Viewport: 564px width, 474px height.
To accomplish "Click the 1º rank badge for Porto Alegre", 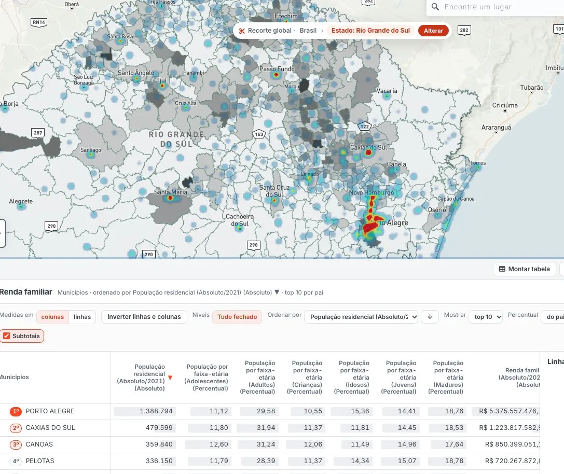I will (16, 411).
